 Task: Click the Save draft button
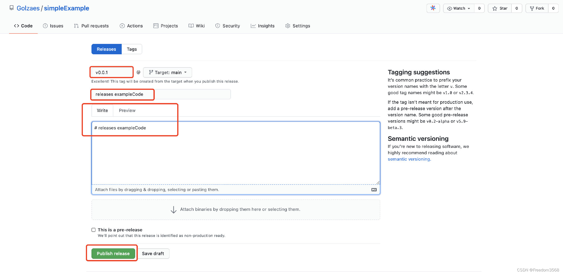click(153, 253)
